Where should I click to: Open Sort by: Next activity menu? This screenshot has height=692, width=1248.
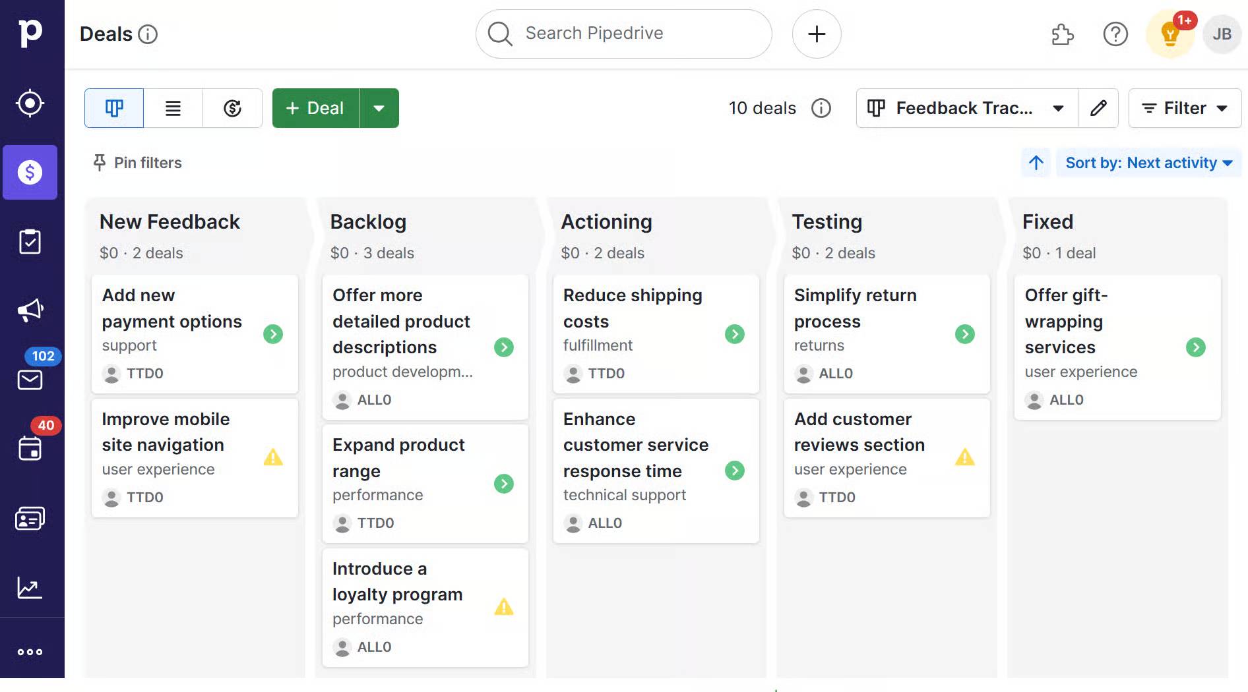[1148, 163]
